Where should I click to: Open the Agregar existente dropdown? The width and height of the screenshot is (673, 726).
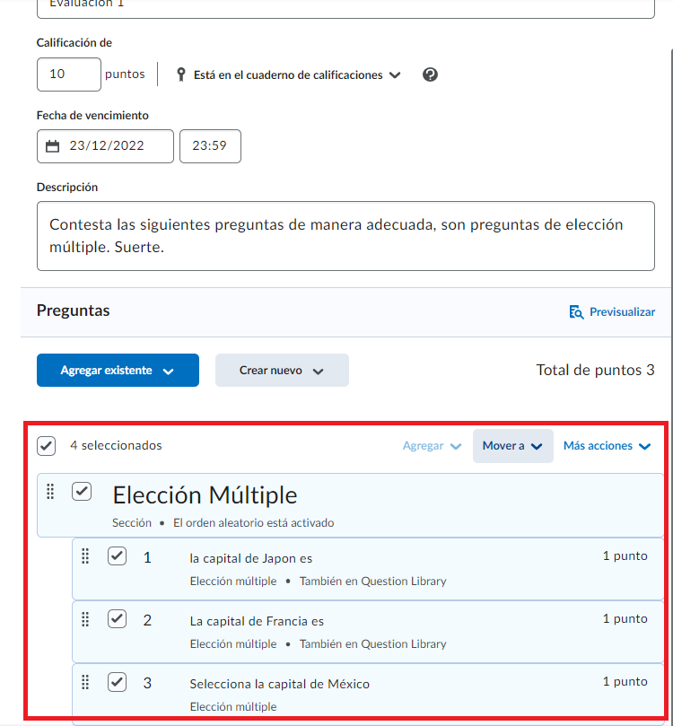click(118, 371)
